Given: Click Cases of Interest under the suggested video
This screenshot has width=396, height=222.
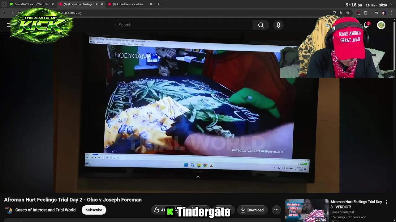Looking at the screenshot, I should coord(342,212).
